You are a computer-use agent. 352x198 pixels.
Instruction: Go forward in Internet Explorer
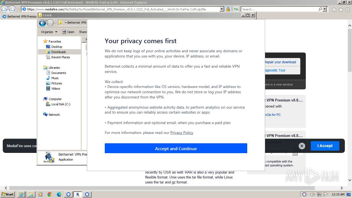[12, 9]
